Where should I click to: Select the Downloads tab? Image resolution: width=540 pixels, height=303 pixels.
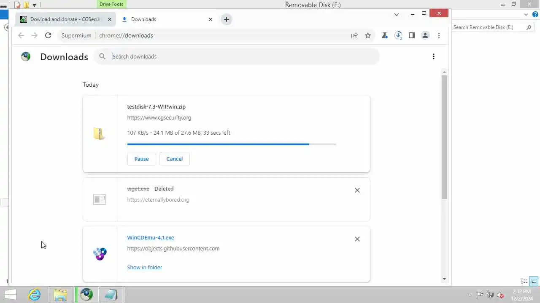pos(167,19)
